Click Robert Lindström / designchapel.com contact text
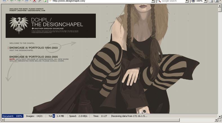222x123 pixels. pos(27,11)
